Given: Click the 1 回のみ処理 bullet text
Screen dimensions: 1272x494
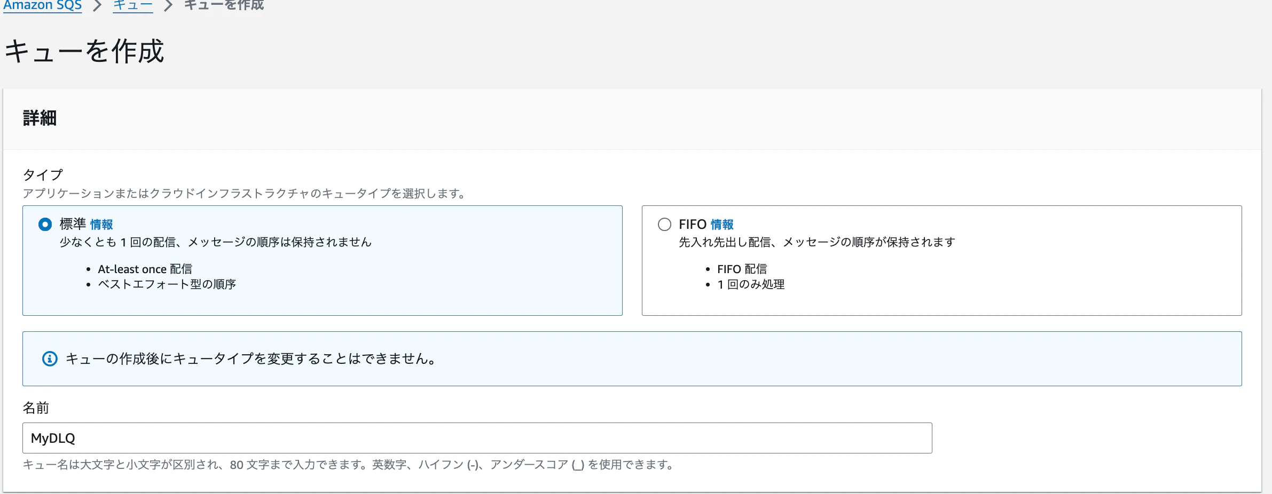Looking at the screenshot, I should (x=751, y=284).
